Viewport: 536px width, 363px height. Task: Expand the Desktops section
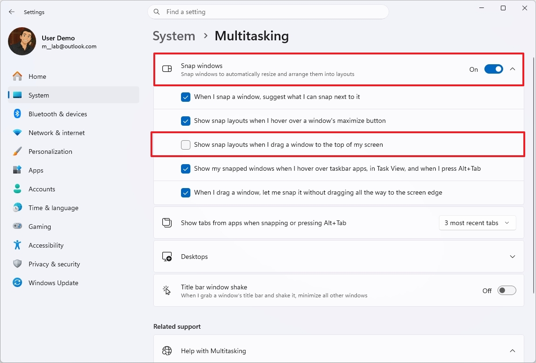pyautogui.click(x=512, y=257)
